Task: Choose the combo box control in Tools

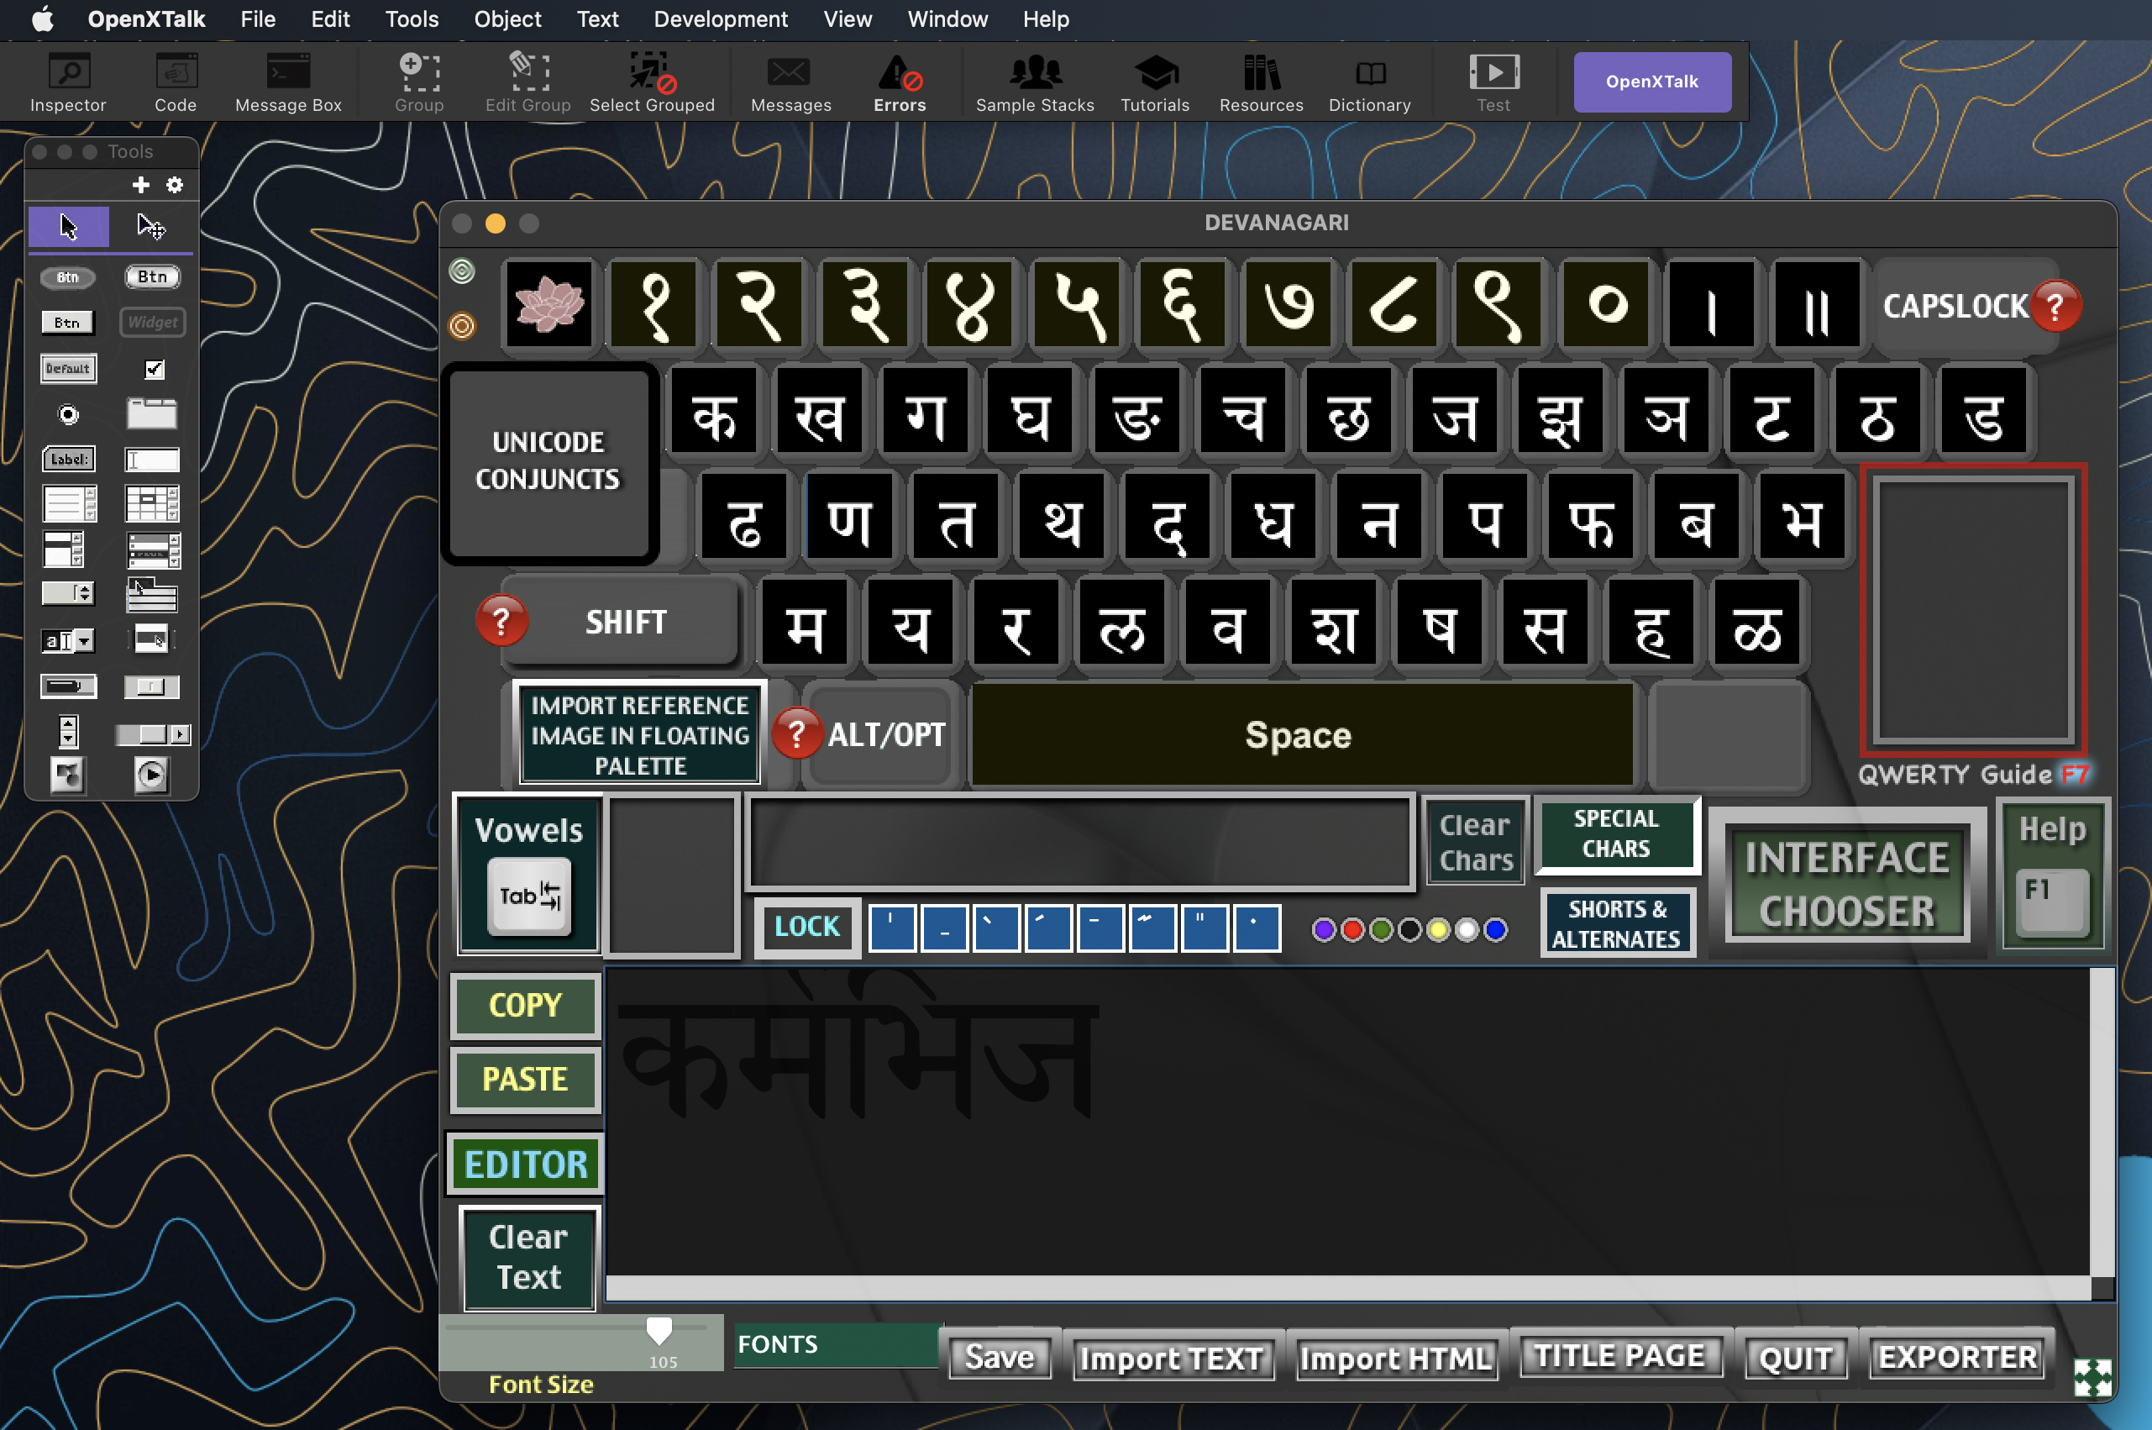Action: click(x=68, y=640)
